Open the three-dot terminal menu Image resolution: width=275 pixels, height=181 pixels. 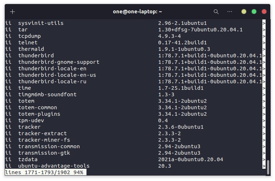pyautogui.click(x=230, y=12)
